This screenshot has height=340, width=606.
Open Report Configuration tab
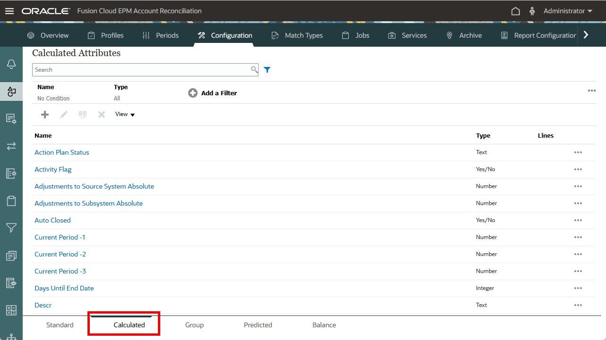pyautogui.click(x=538, y=35)
